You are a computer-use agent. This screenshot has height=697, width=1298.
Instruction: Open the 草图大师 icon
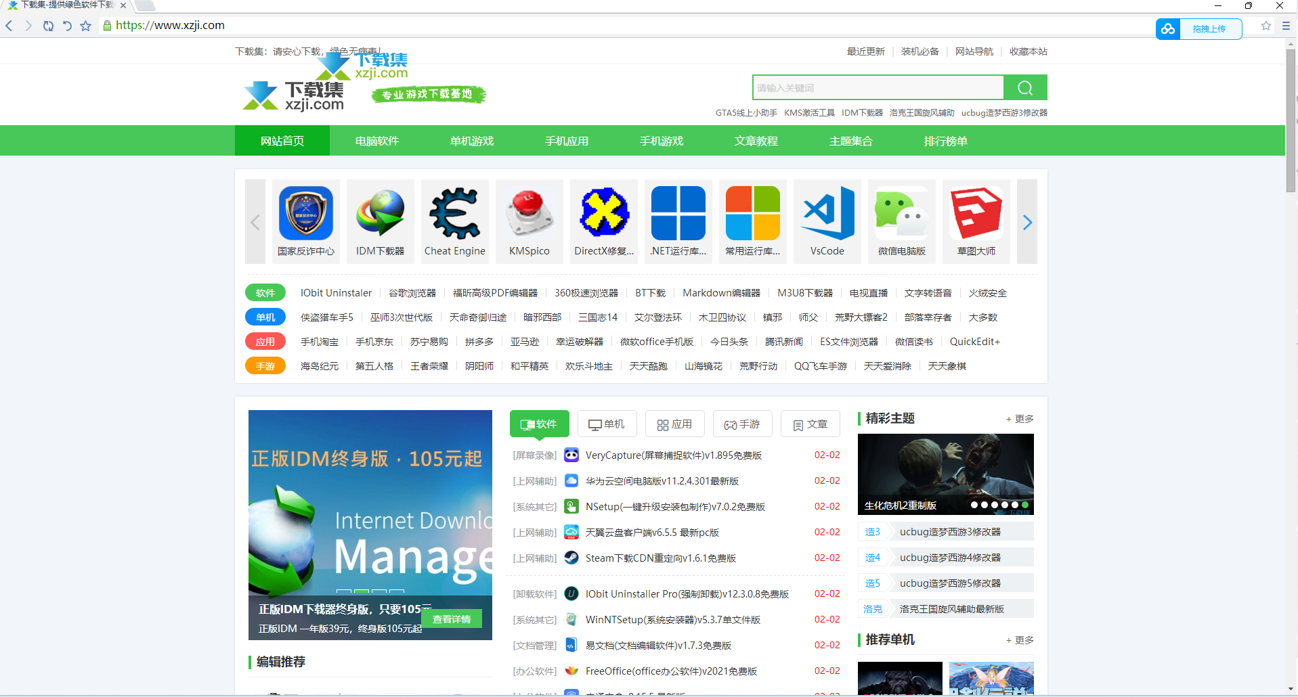pos(976,214)
